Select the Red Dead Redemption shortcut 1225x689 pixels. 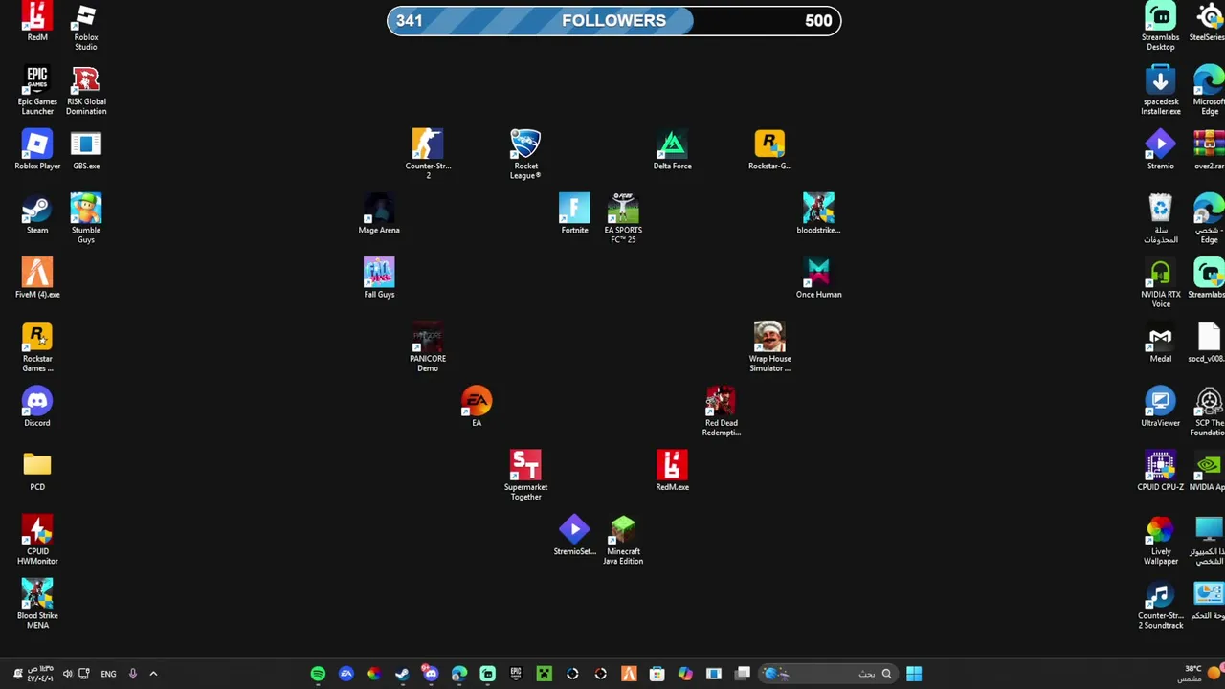point(721,411)
